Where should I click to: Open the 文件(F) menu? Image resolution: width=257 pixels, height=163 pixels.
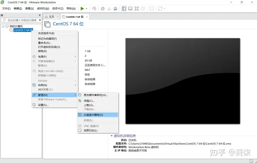point(6,9)
